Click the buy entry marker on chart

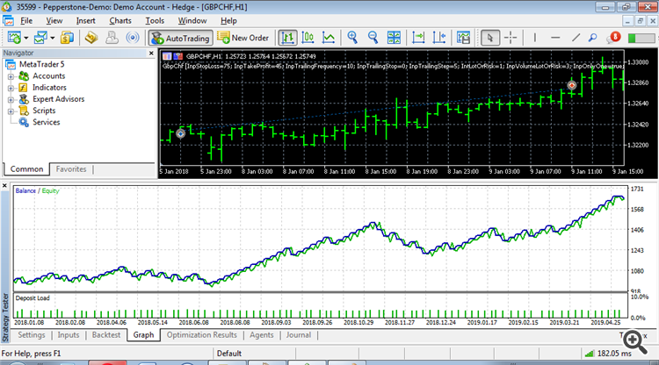click(180, 134)
